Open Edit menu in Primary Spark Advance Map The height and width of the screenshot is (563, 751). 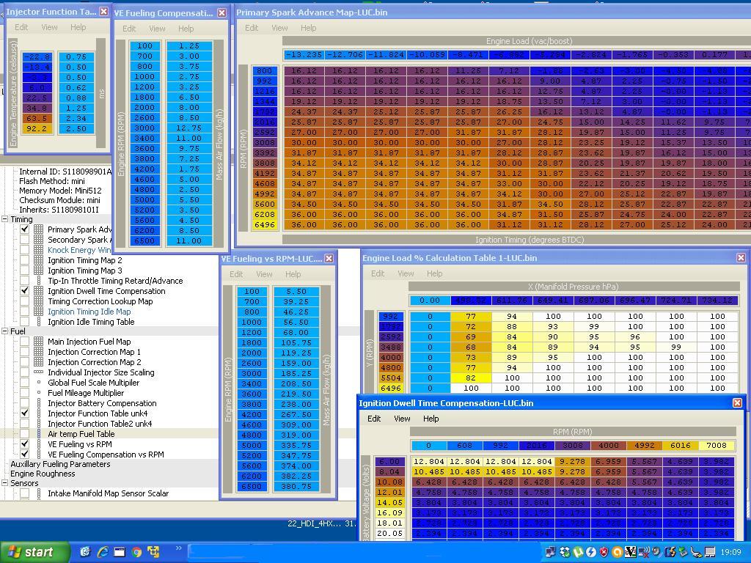[x=252, y=28]
